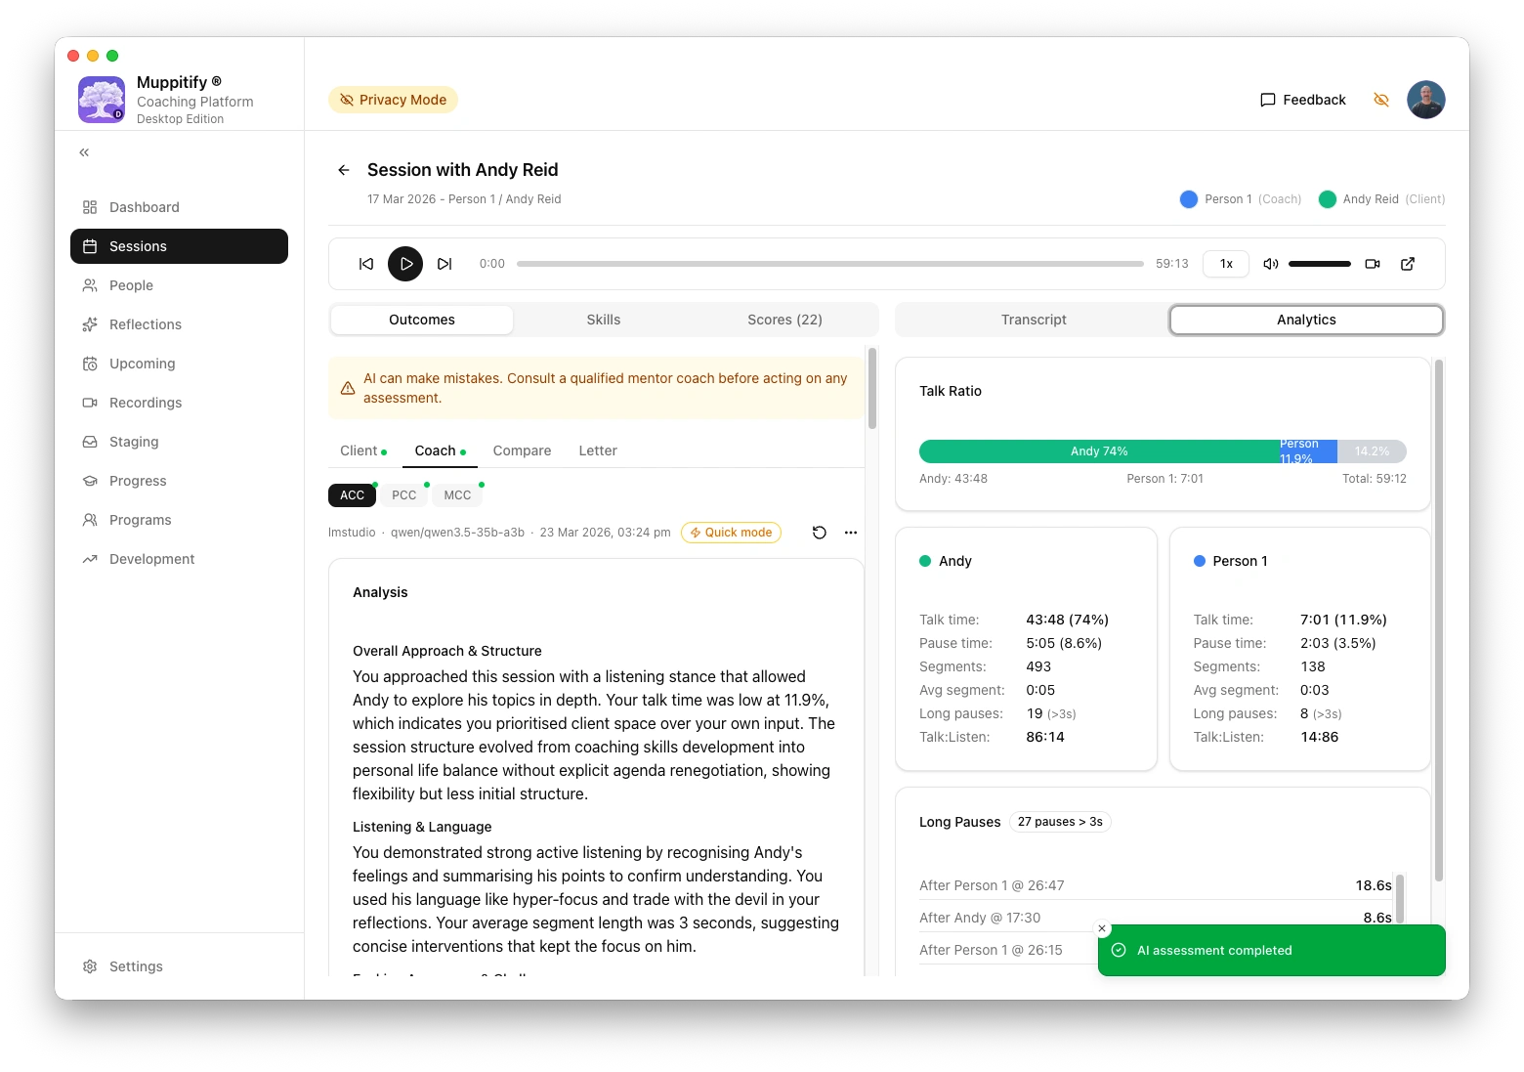Regenerate the AI assessment

820,533
